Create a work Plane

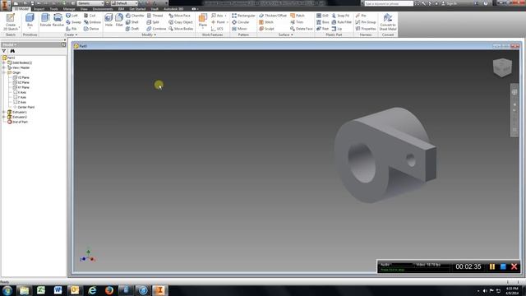point(203,21)
